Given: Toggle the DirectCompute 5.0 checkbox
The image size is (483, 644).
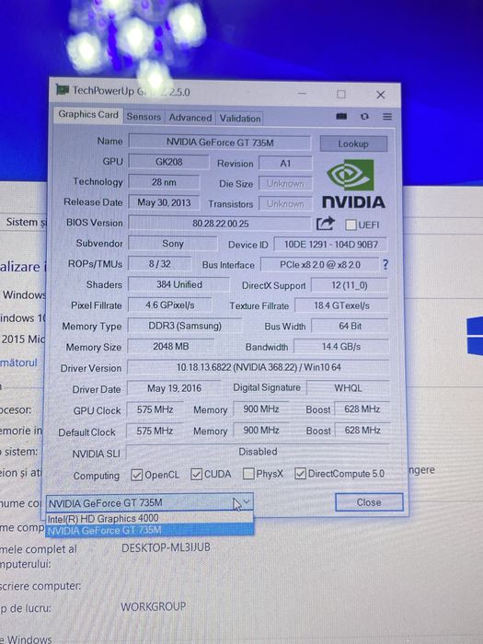Looking at the screenshot, I should 300,474.
